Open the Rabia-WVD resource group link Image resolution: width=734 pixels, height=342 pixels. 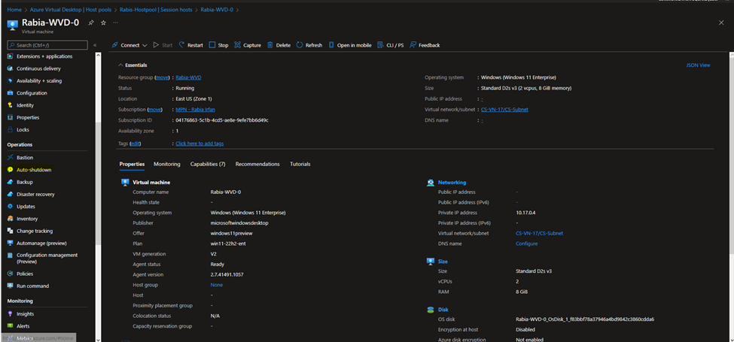188,77
